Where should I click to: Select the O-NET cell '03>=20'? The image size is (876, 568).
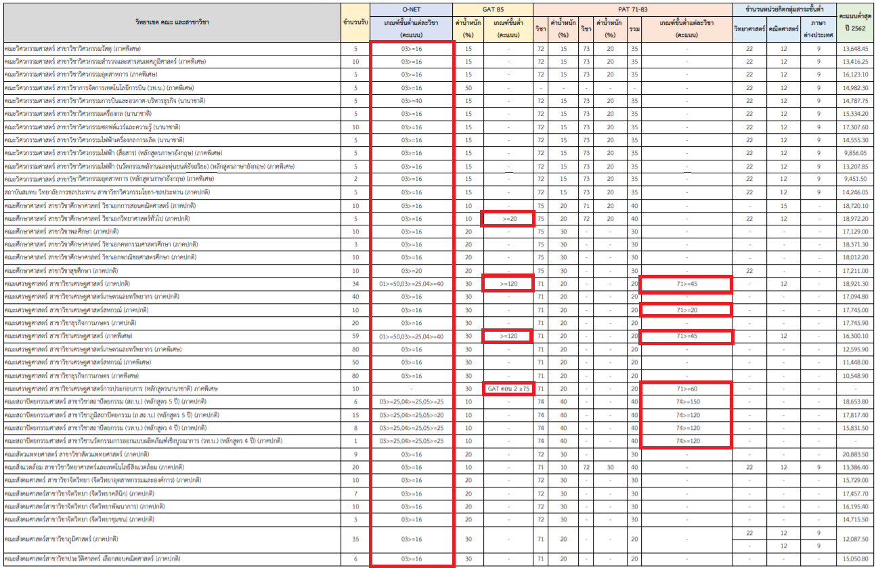[x=412, y=270]
